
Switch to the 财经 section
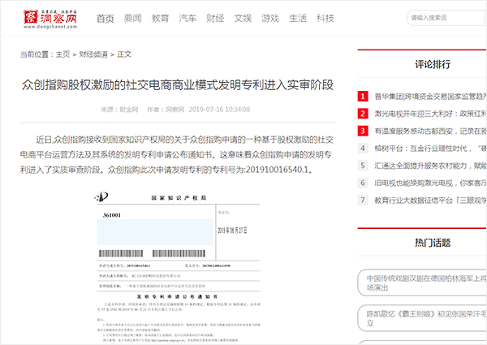(x=215, y=17)
